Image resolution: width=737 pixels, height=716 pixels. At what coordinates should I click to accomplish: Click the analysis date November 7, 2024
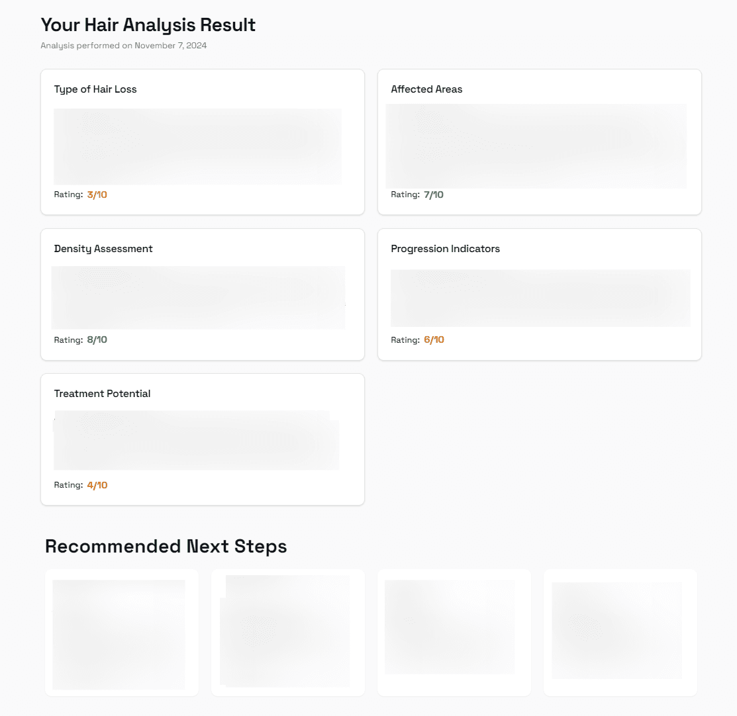(x=171, y=46)
